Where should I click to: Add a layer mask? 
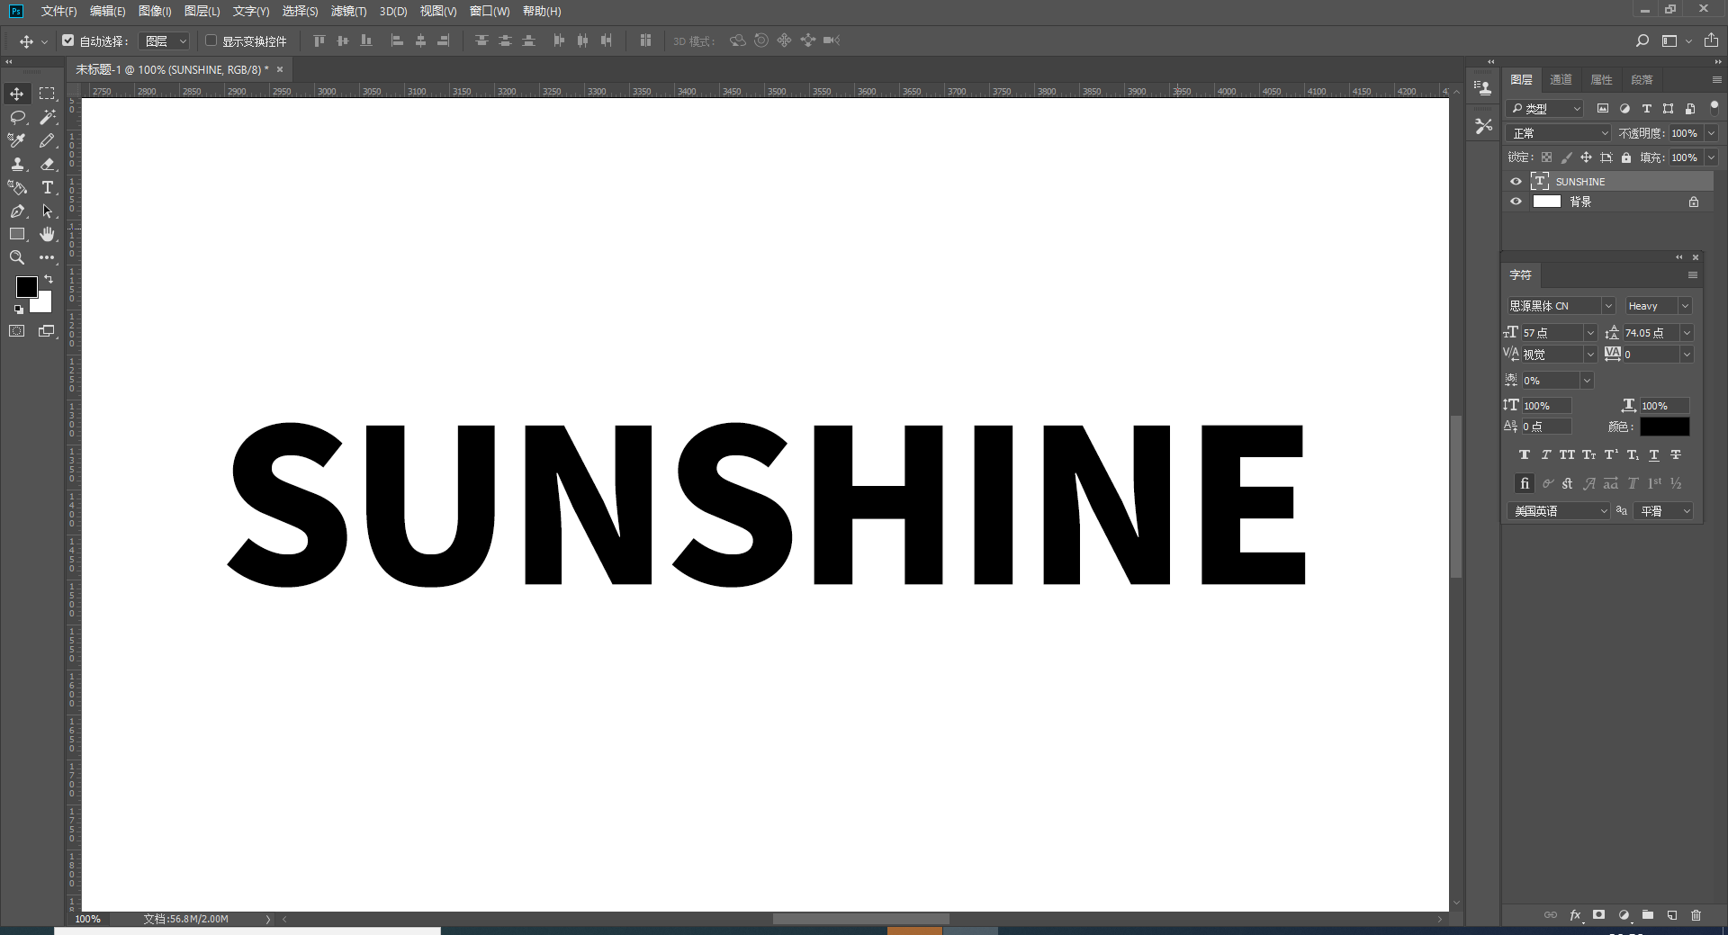(x=1599, y=915)
